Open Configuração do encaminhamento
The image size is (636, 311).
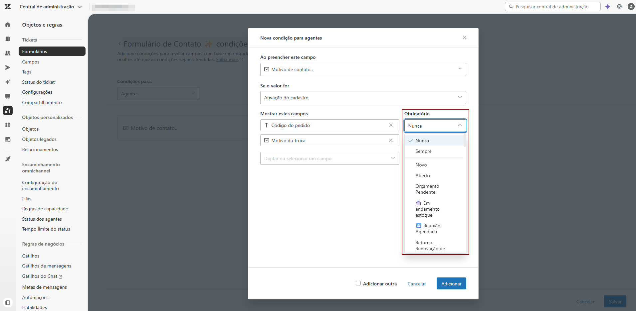point(40,185)
